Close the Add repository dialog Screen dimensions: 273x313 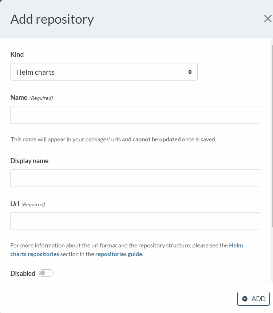pyautogui.click(x=268, y=19)
